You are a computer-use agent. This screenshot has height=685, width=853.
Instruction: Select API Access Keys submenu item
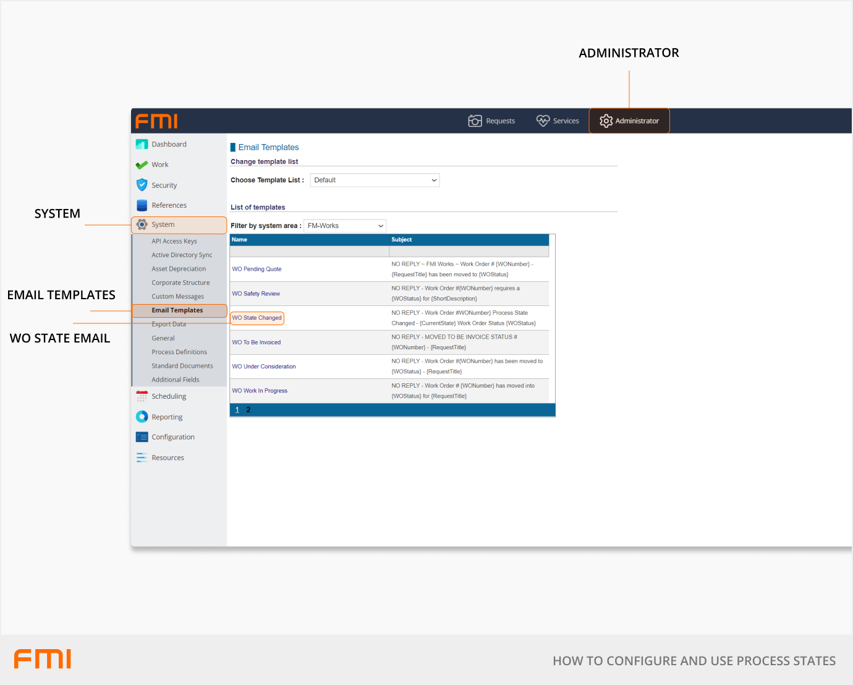174,241
